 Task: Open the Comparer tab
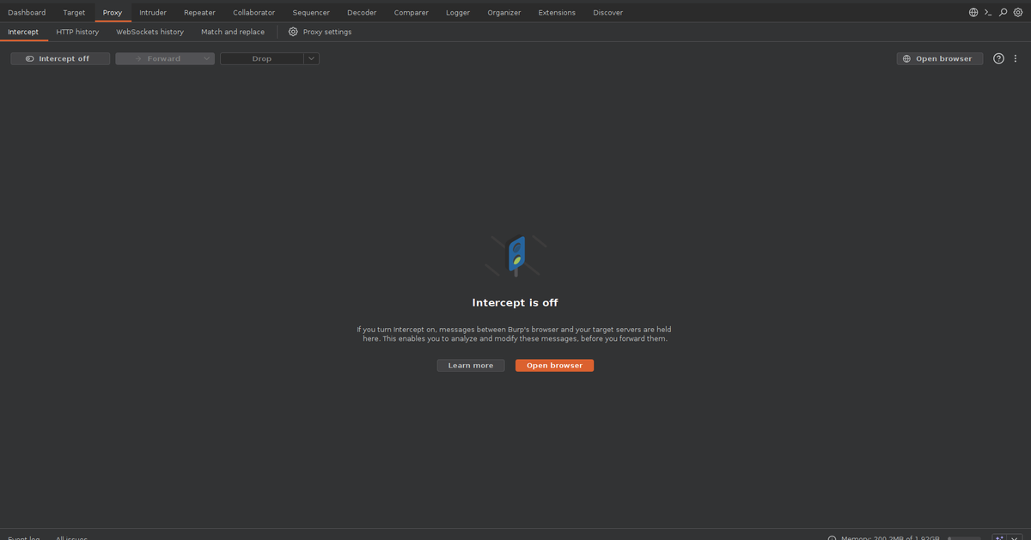[412, 13]
